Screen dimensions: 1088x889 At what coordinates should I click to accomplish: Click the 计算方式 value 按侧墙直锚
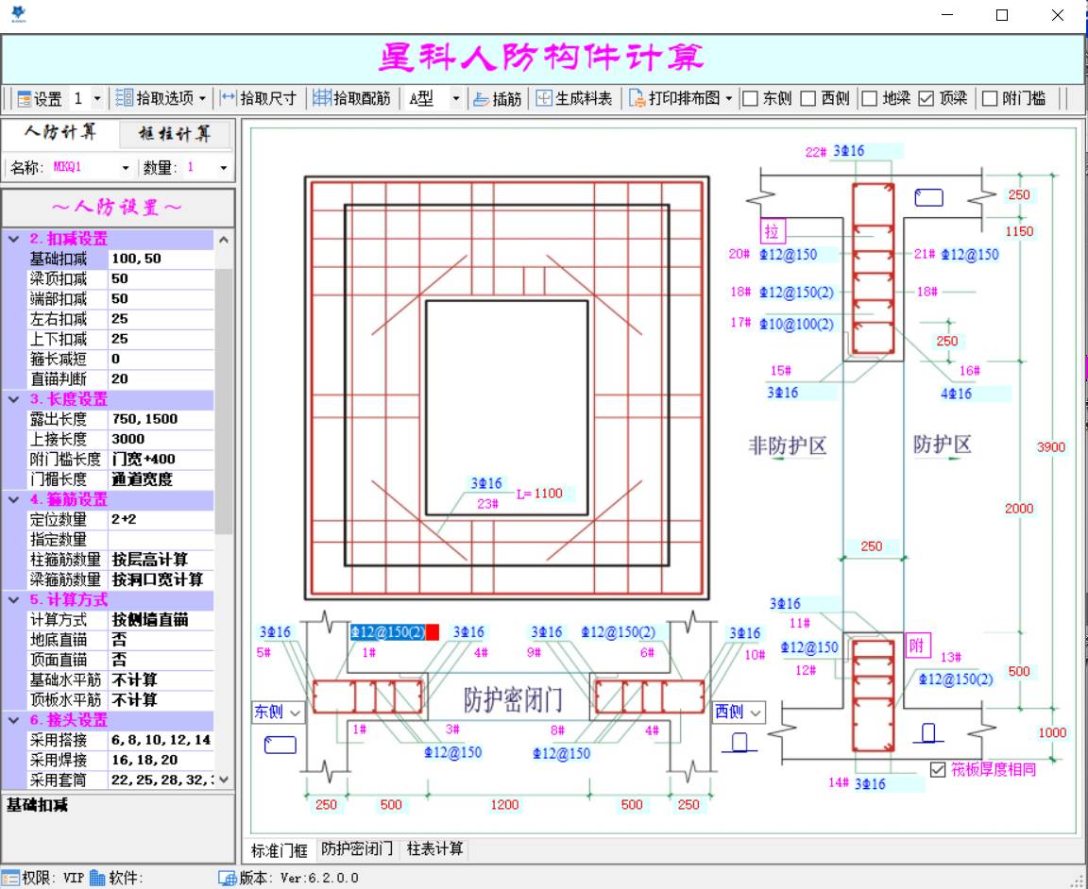[161, 620]
